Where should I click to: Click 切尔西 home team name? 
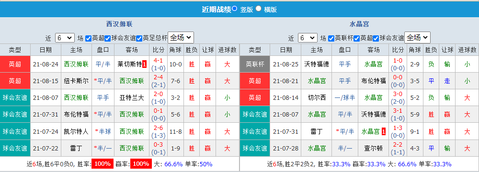pos(317,97)
